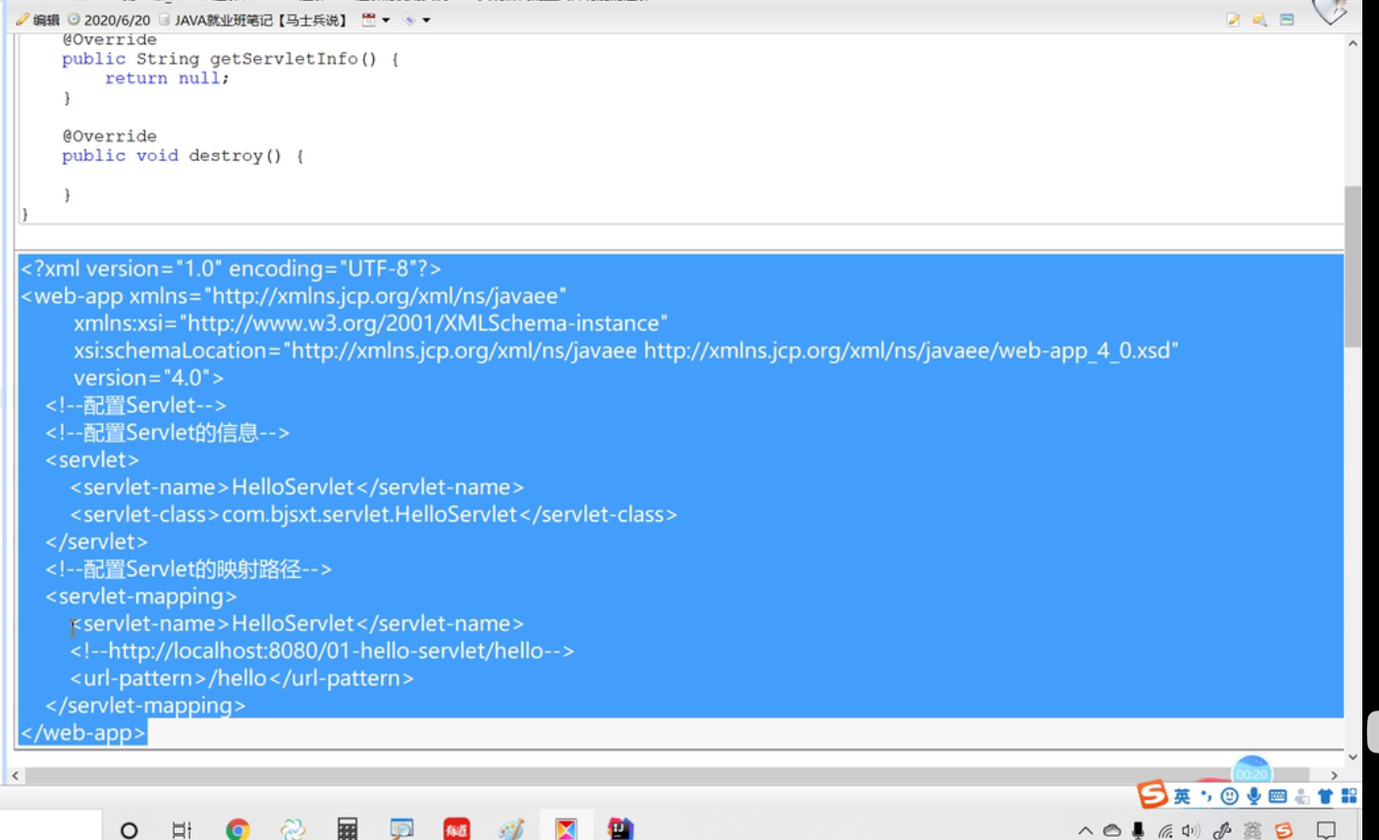Image resolution: width=1379 pixels, height=840 pixels.
Task: Click the localhost:8080/01-hello-servlet/hello comment
Action: 322,651
